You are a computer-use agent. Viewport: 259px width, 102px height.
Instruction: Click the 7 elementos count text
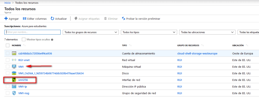11,40
